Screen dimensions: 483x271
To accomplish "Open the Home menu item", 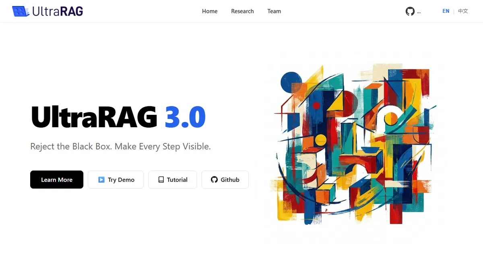I will 210,11.
